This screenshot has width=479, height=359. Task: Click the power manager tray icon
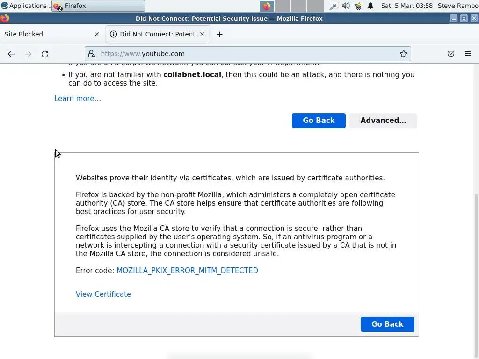tap(358, 6)
